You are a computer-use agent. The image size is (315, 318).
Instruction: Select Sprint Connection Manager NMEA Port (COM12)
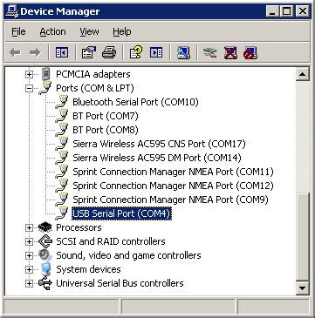tap(173, 186)
